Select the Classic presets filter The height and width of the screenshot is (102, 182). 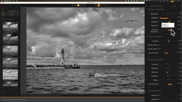point(5,13)
